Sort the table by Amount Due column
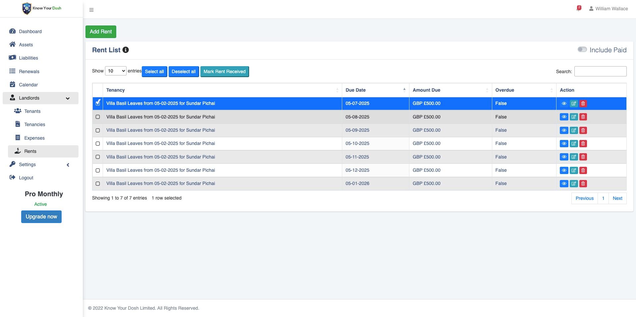636x317 pixels. pos(450,90)
